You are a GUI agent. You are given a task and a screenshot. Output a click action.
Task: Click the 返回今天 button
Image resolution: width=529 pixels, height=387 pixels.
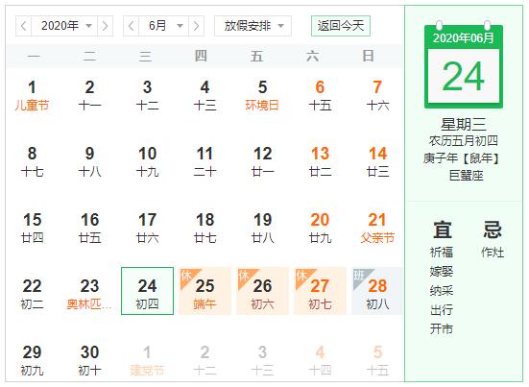point(341,26)
